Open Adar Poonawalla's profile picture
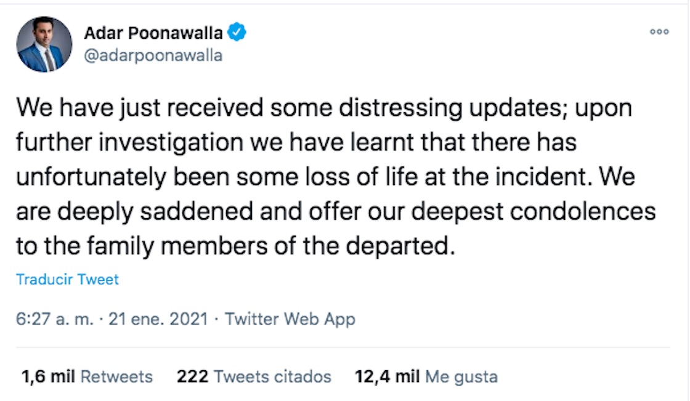This screenshot has height=401, width=690. pyautogui.click(x=44, y=45)
